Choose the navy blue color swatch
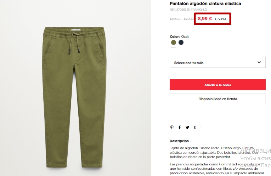This screenshot has width=271, height=176. [181, 42]
